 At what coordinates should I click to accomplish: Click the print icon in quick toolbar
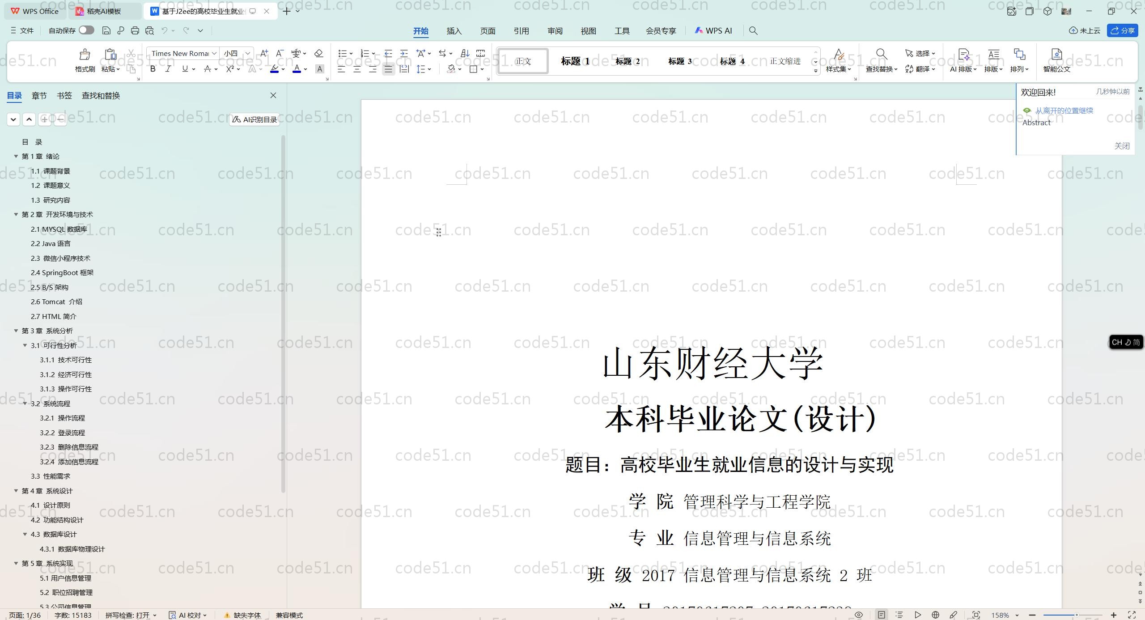(135, 30)
